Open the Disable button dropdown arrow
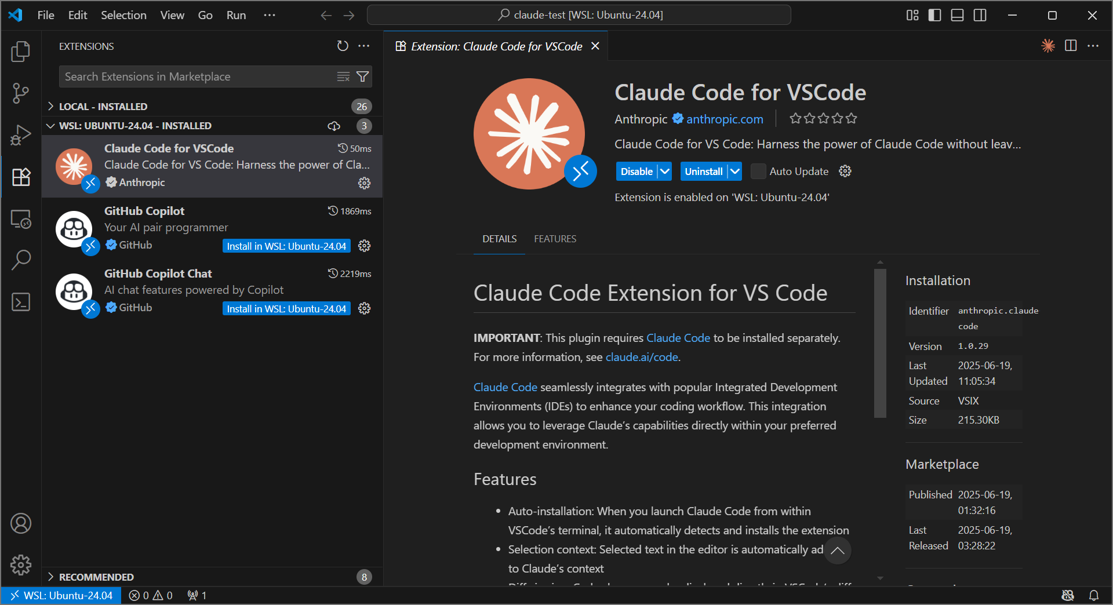The image size is (1113, 605). point(665,171)
